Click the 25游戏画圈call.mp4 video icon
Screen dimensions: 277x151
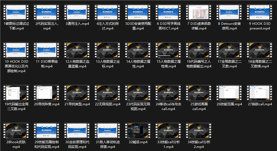pos(199,93)
